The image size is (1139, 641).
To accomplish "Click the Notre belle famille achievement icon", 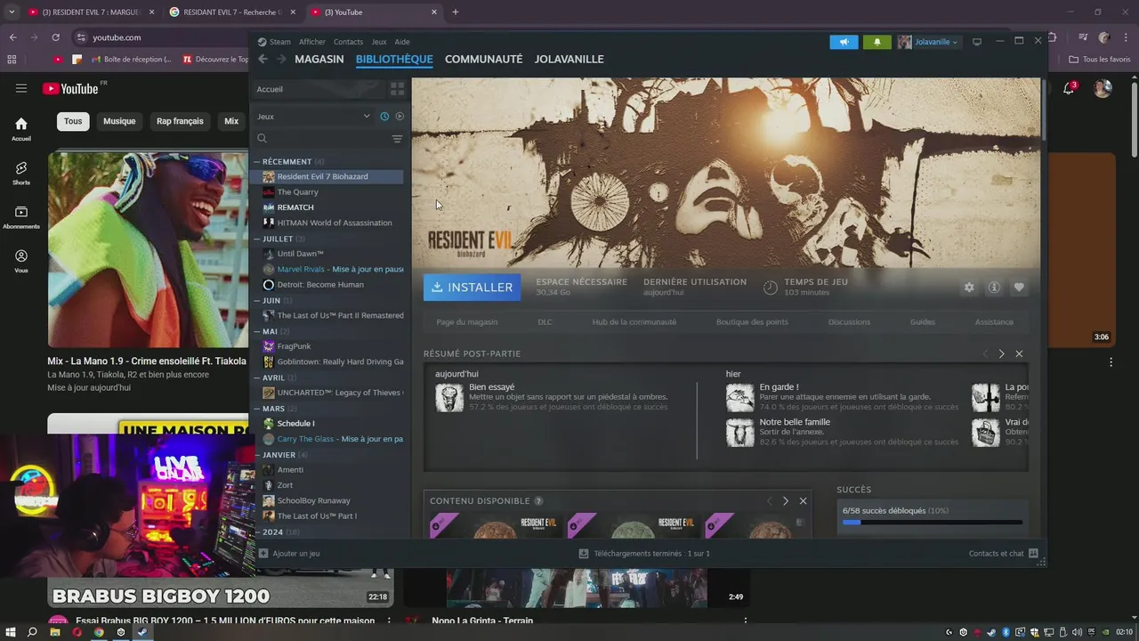I will click(x=739, y=432).
